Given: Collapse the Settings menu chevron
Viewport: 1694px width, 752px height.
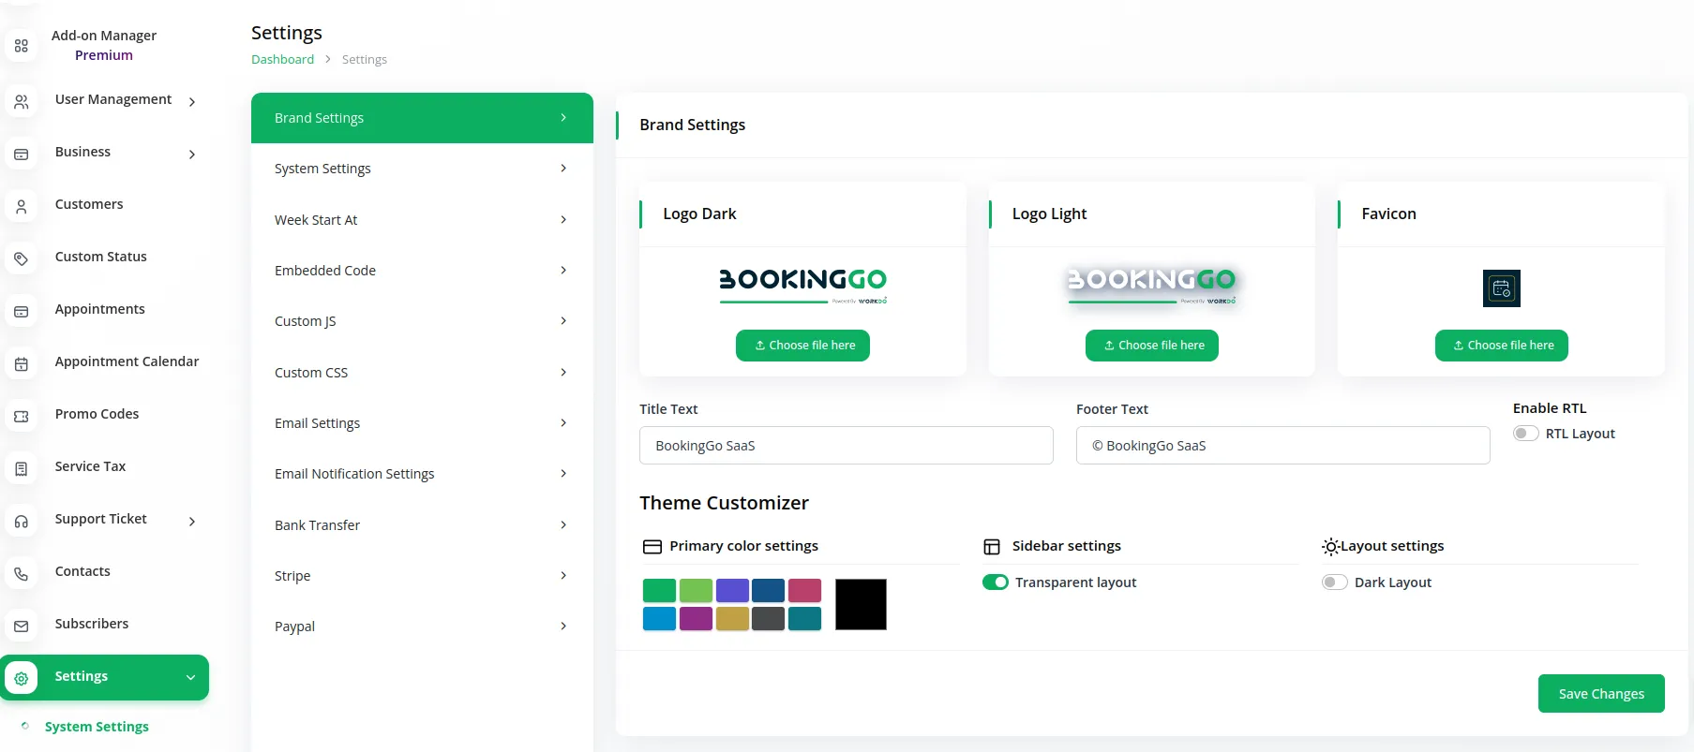Looking at the screenshot, I should pos(190,678).
